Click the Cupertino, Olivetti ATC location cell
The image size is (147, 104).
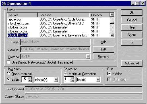62,23
